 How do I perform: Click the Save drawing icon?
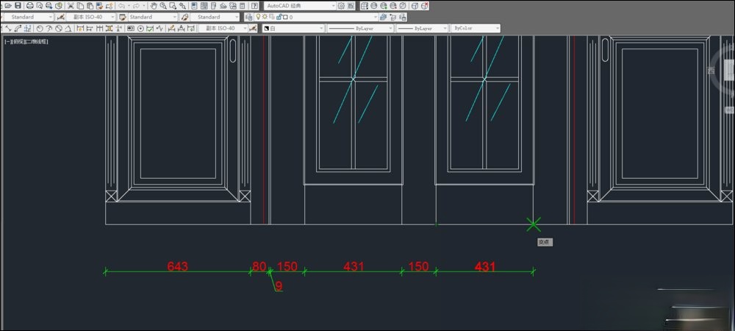18,6
